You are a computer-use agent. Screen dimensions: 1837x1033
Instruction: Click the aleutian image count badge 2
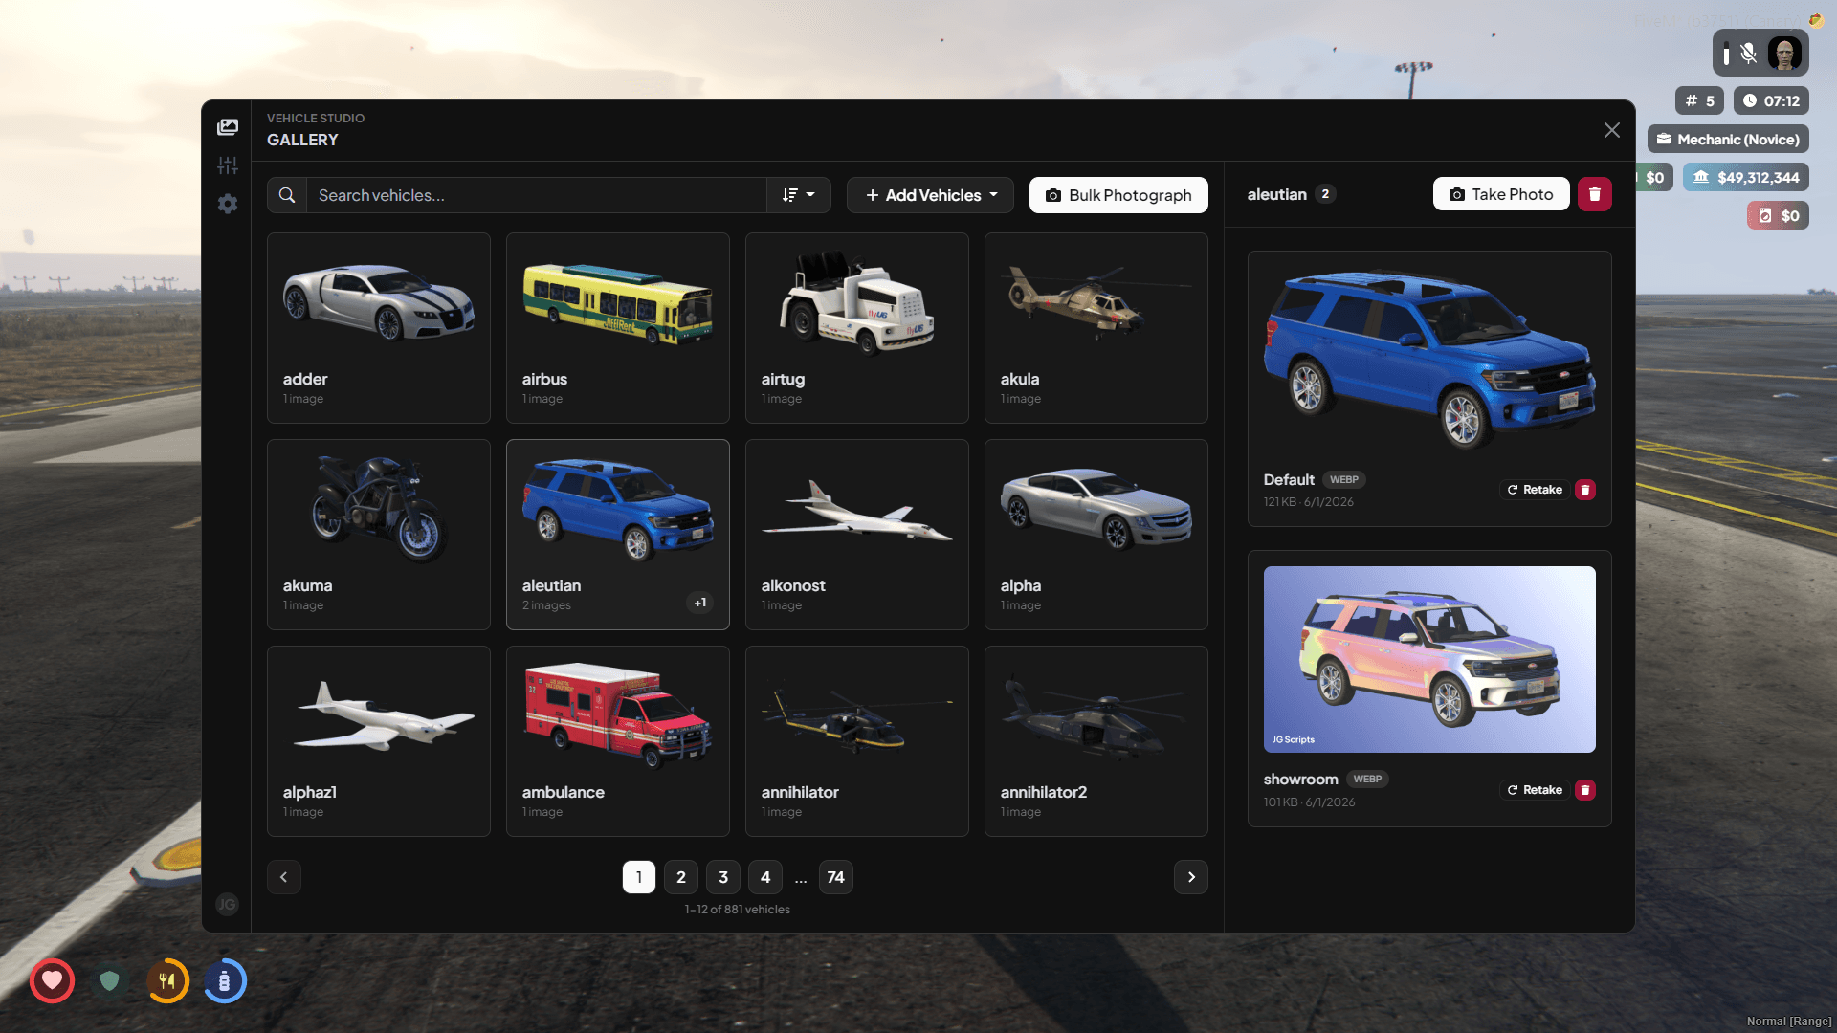pyautogui.click(x=1325, y=194)
